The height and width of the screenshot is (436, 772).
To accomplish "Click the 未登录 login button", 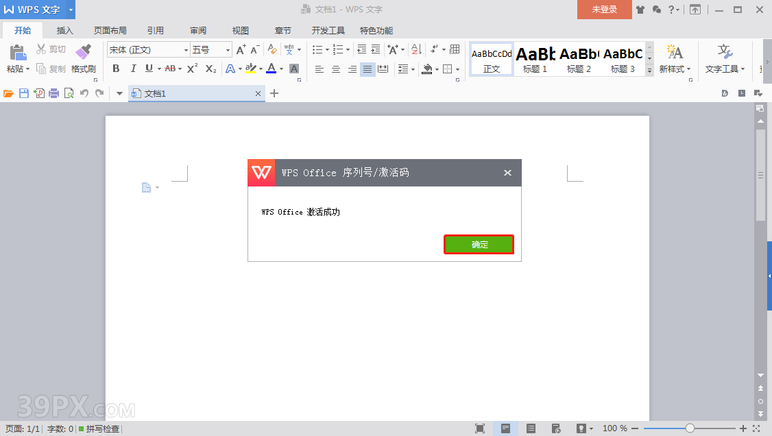I will tap(605, 10).
